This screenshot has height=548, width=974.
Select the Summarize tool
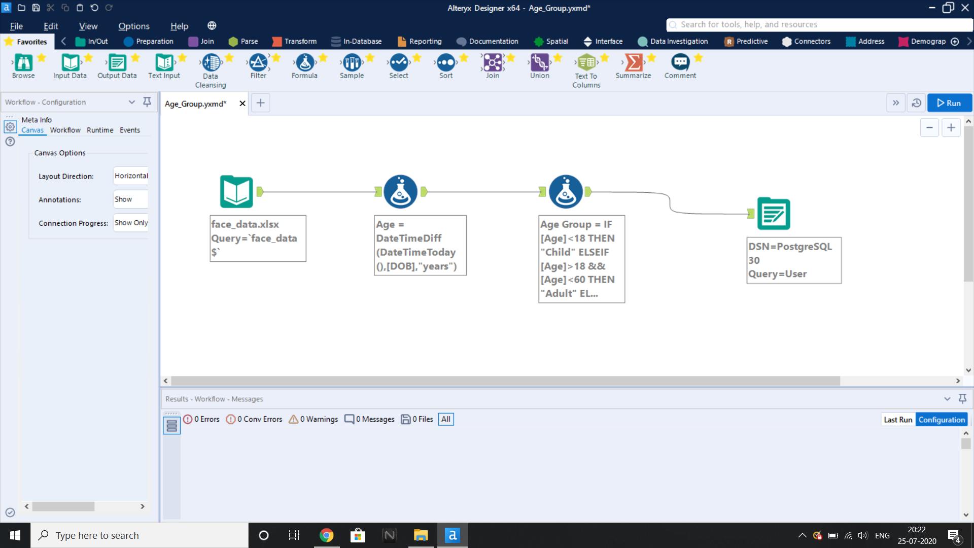click(634, 65)
